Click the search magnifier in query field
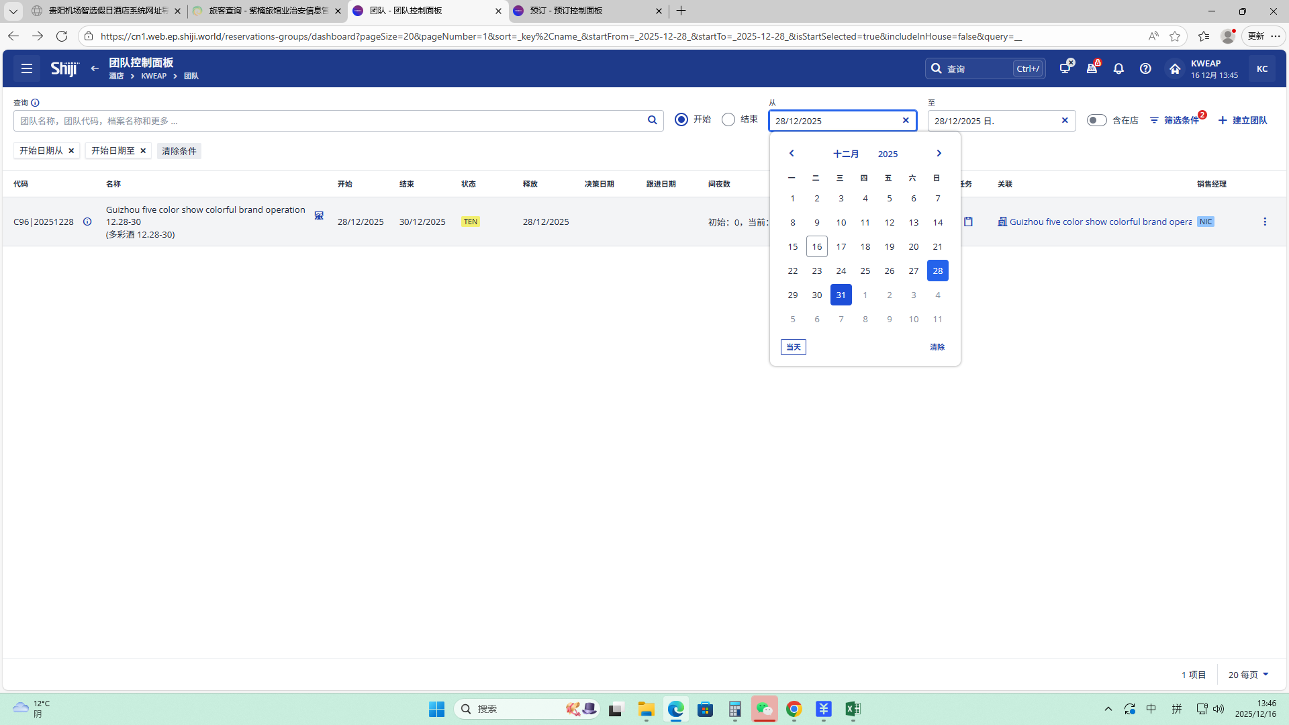This screenshot has height=725, width=1289. pos(652,120)
